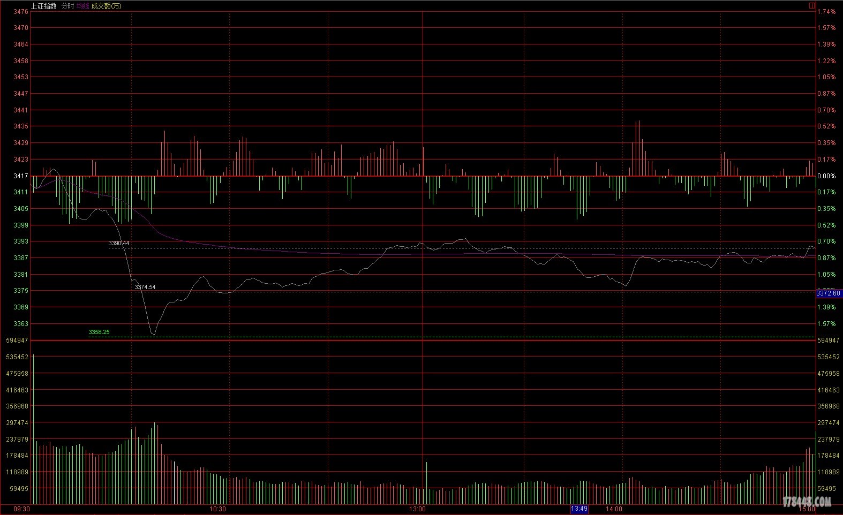Select the 上证指数 index title
Screen dimensions: 843x515
[44, 6]
